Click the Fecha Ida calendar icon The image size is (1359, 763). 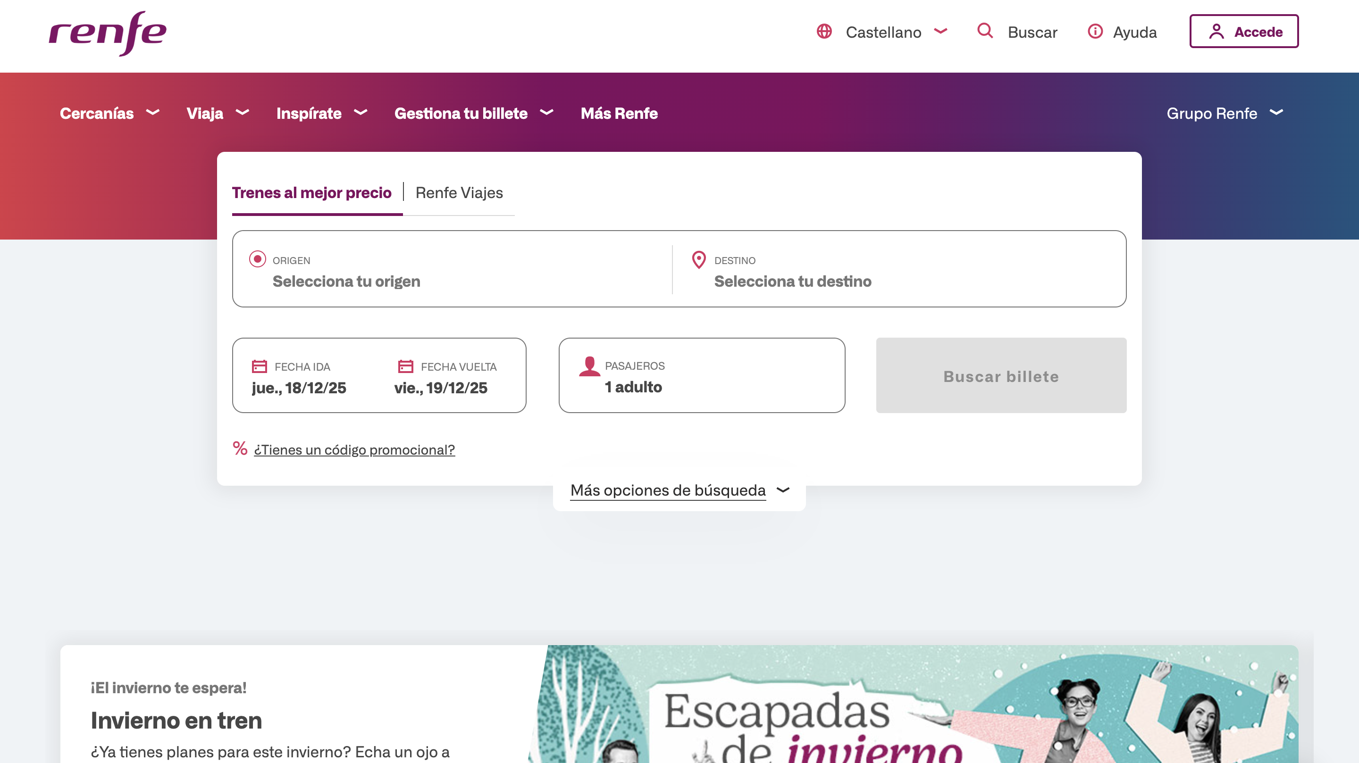[x=259, y=366]
